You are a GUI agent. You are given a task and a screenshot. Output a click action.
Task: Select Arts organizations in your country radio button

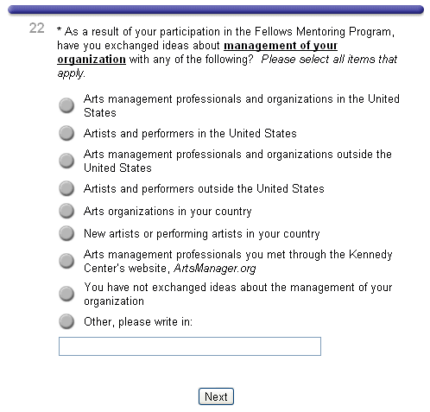tap(66, 211)
